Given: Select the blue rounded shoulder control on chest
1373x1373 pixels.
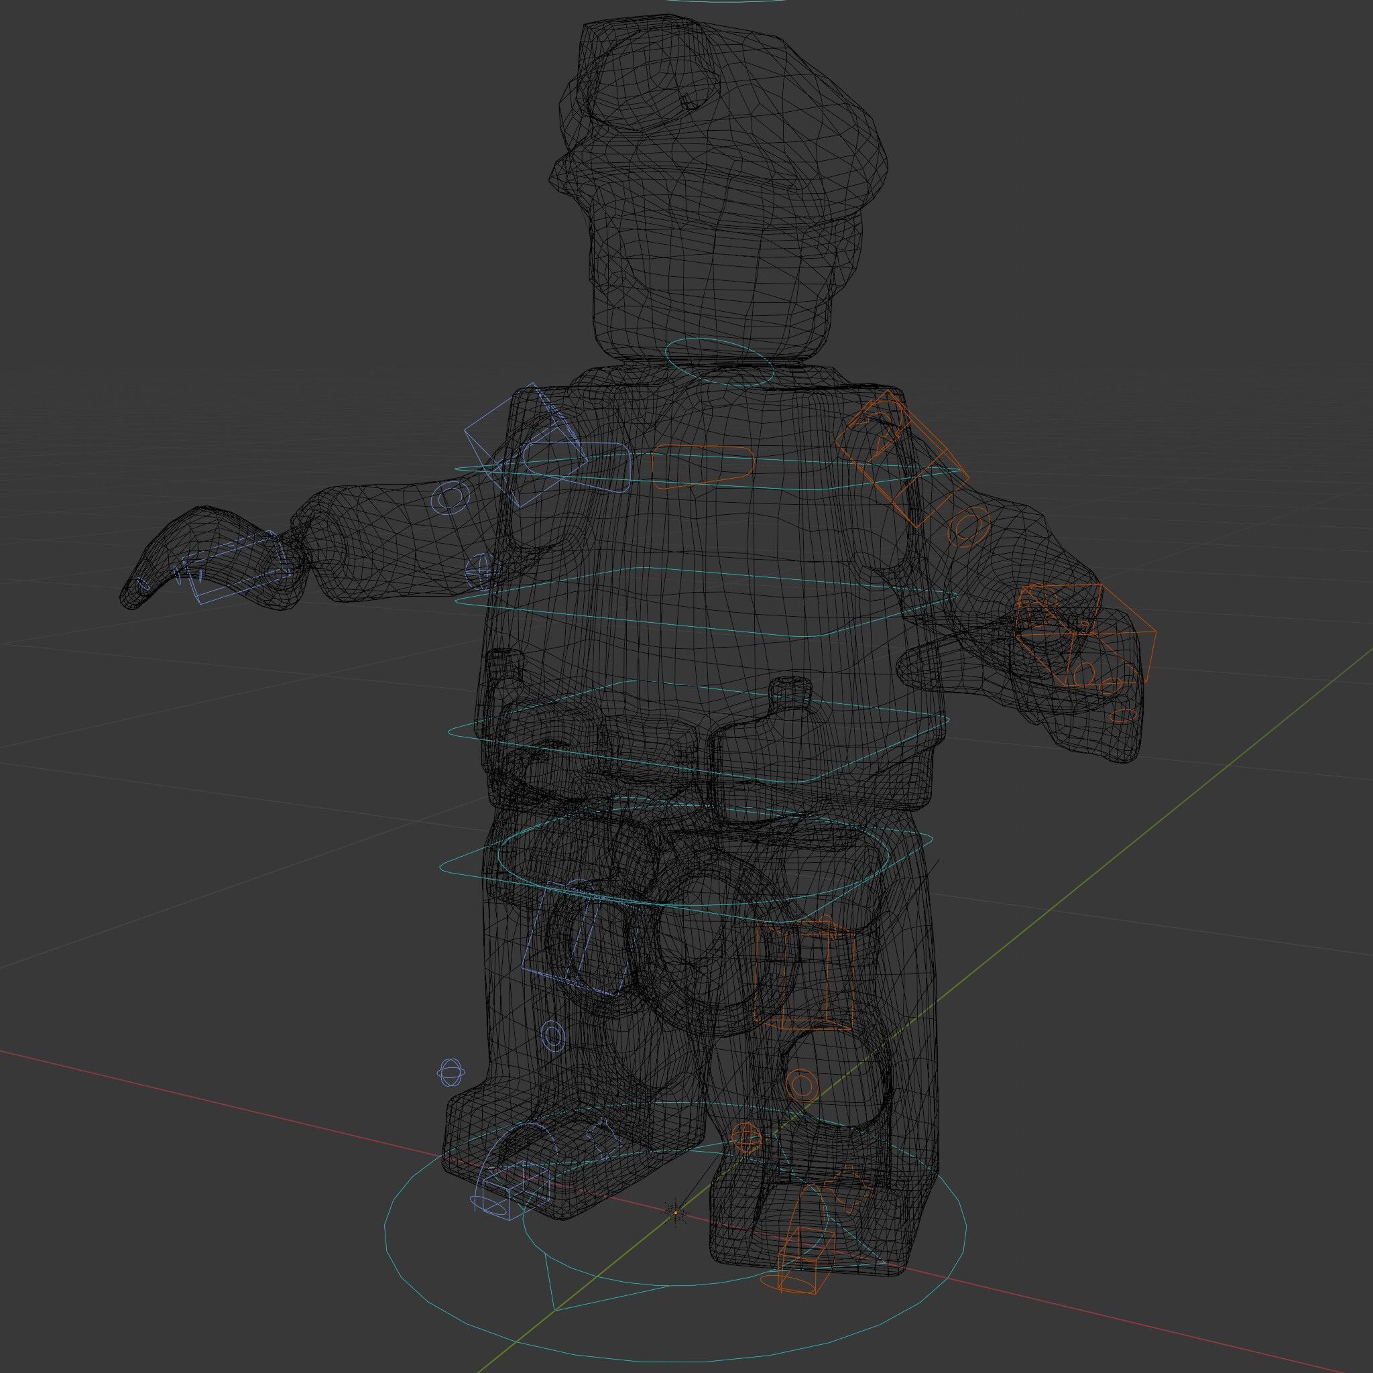Looking at the screenshot, I should (578, 468).
